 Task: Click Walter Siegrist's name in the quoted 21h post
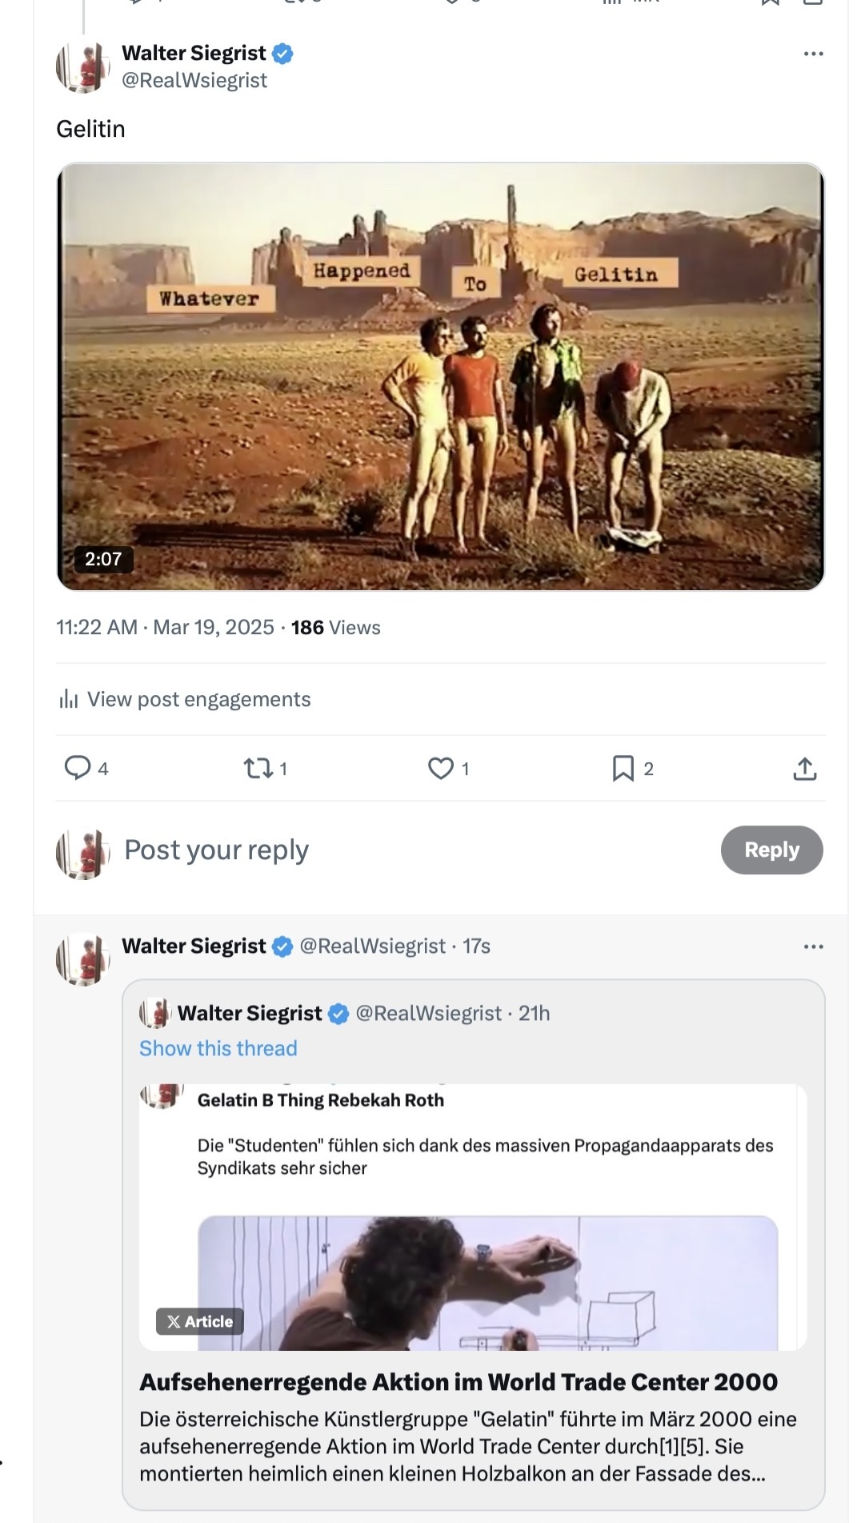point(250,1013)
